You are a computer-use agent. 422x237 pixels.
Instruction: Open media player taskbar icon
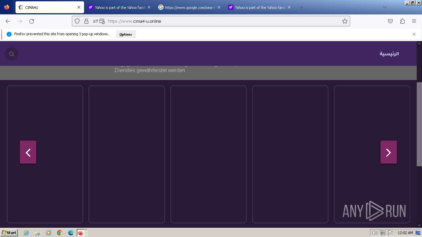pos(48,233)
